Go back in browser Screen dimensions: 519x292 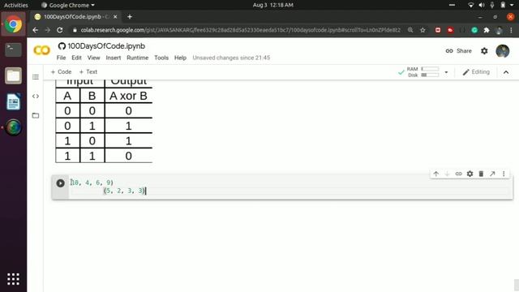click(35, 30)
